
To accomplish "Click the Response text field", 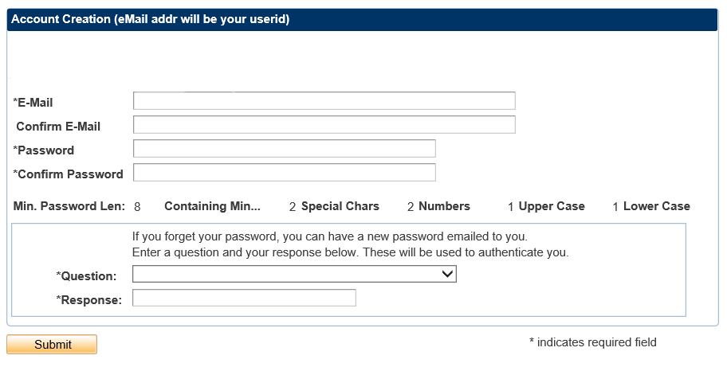I will [x=244, y=299].
